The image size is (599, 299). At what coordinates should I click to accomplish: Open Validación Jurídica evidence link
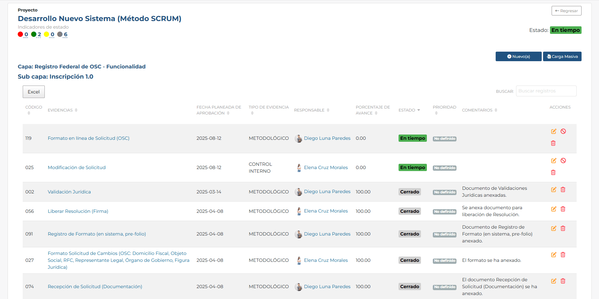(69, 192)
